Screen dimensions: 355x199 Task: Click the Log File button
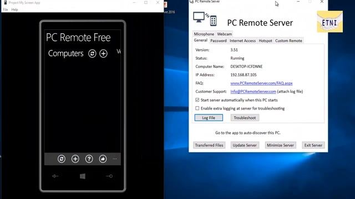pos(209,118)
